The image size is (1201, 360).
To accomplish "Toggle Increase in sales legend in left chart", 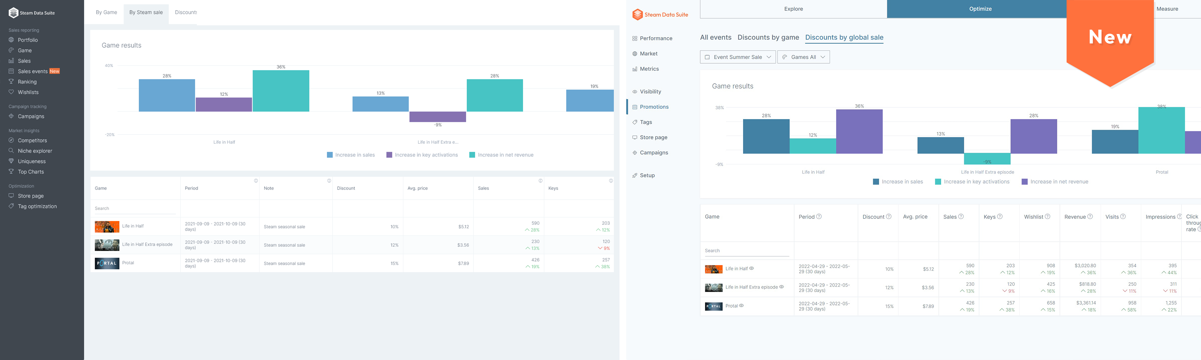I will tap(351, 155).
